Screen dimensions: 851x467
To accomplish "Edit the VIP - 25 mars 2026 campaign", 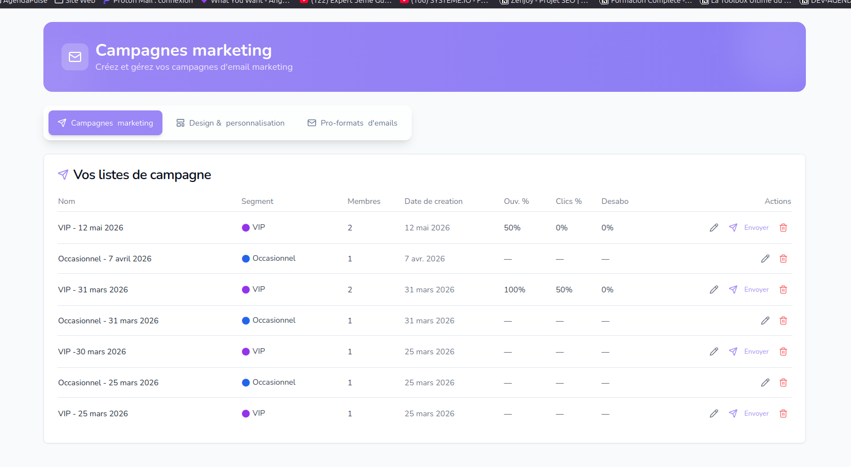I will tap(714, 413).
